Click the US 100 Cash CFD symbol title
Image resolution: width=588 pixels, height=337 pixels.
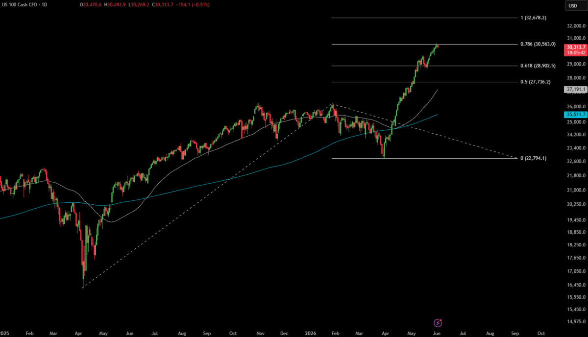click(25, 5)
